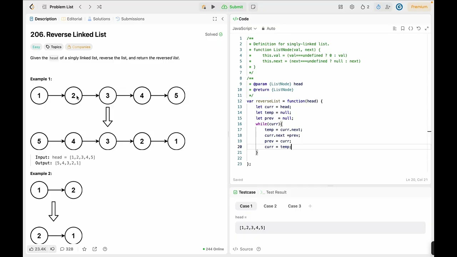
Task: Click the LeetCode logo icon
Action: click(x=32, y=7)
